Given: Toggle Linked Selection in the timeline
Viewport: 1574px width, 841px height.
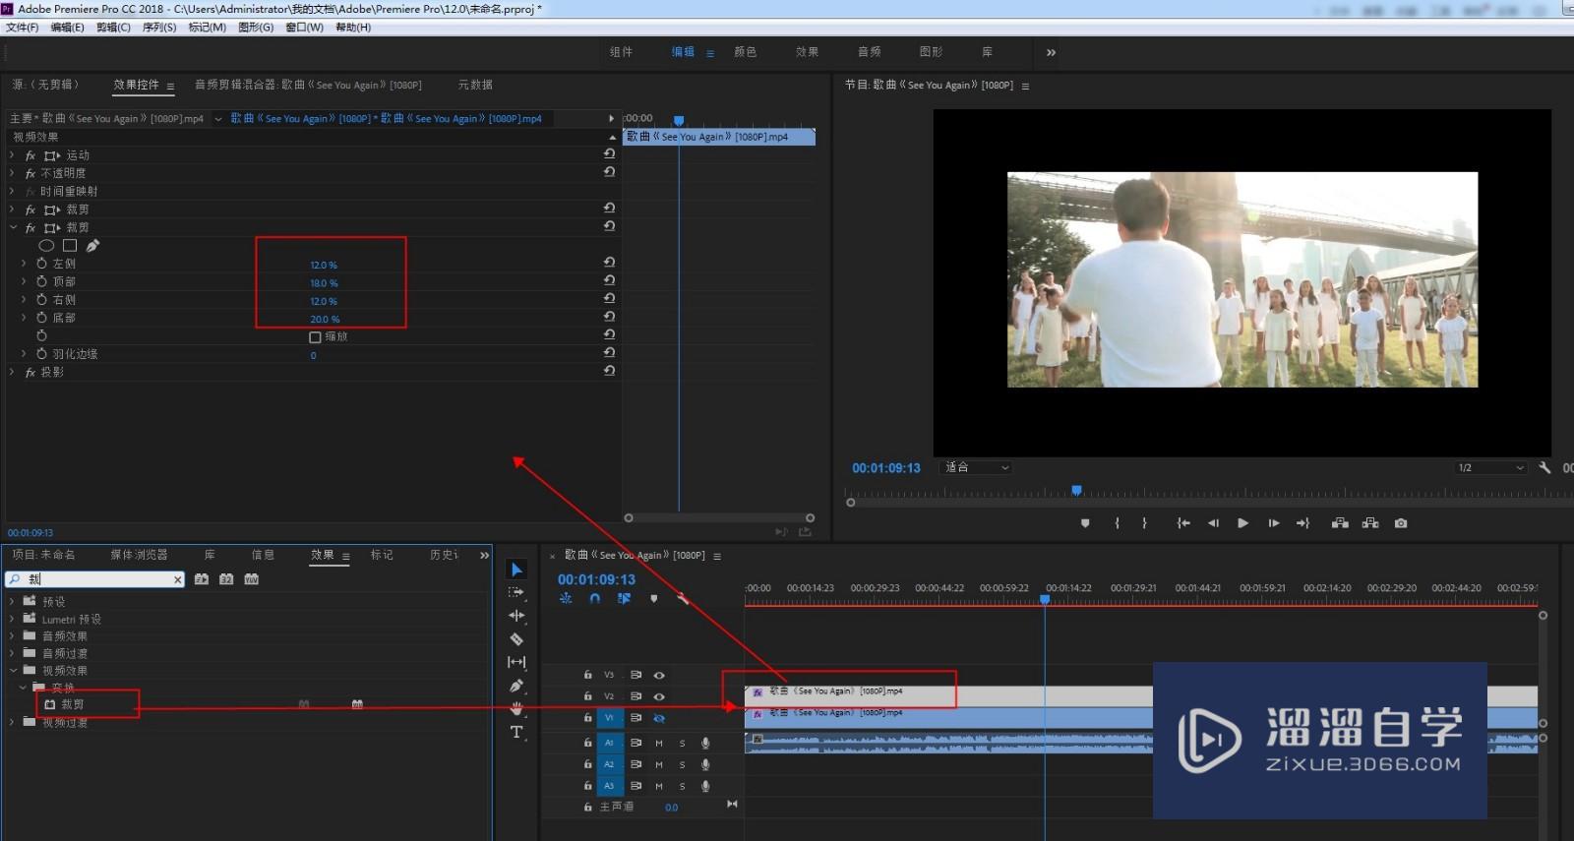Looking at the screenshot, I should tap(624, 598).
